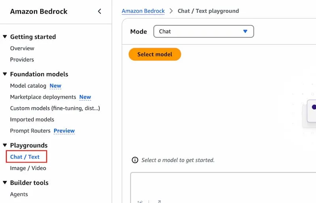Open Model catalog in the sidebar

click(28, 86)
